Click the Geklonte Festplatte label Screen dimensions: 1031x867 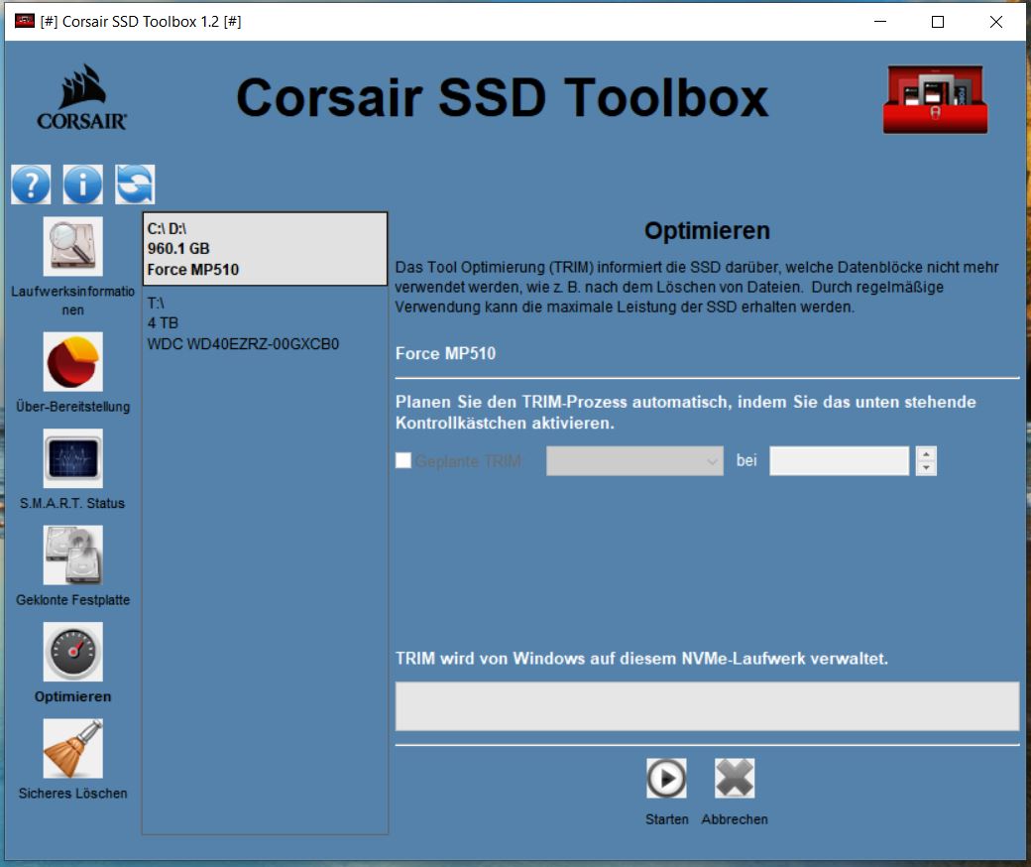[73, 600]
